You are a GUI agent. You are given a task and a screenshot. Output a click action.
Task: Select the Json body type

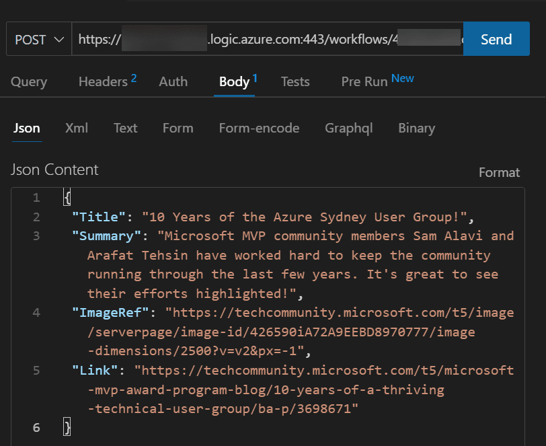27,128
